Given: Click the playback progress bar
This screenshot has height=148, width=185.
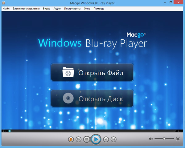Looking at the screenshot, I should tap(92, 131).
